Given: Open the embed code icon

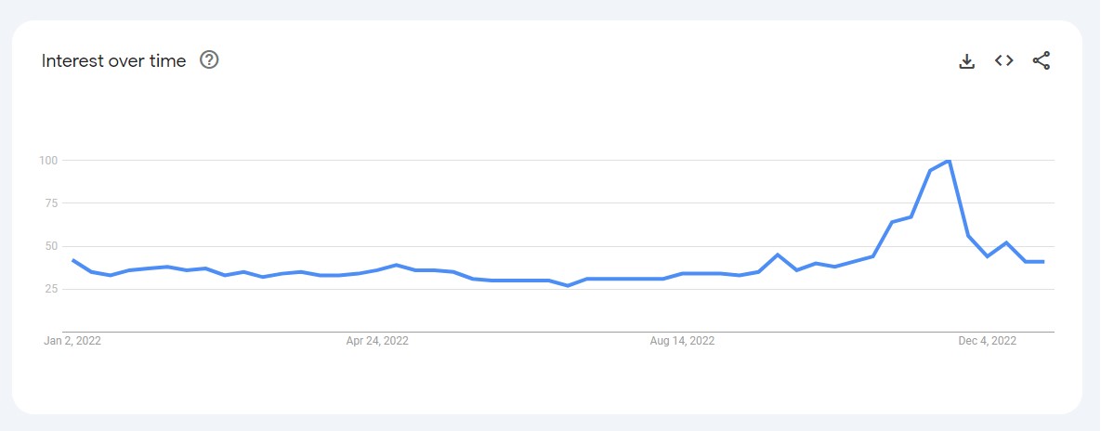Looking at the screenshot, I should 1003,61.
